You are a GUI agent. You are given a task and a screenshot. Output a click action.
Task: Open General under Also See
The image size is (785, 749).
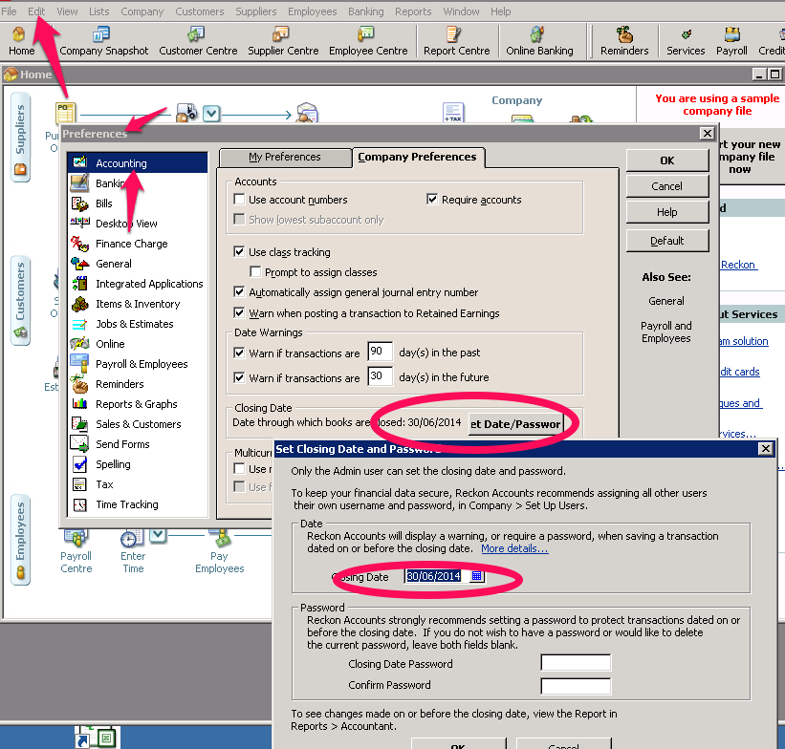point(665,301)
